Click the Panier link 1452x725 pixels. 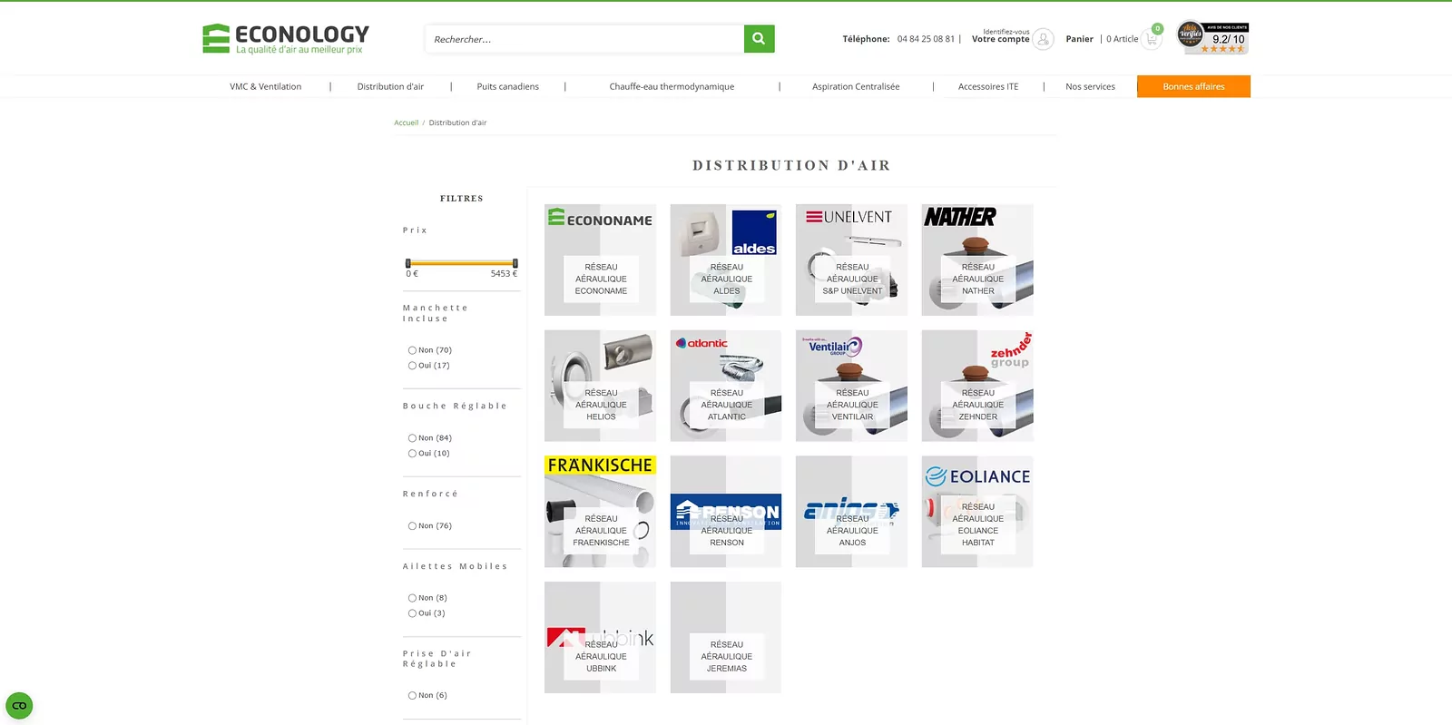tap(1079, 39)
